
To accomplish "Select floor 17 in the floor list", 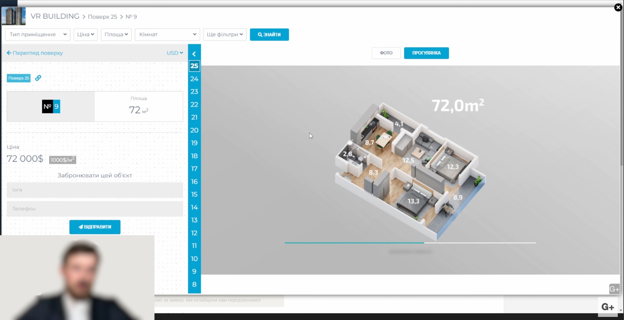I will click(x=194, y=169).
